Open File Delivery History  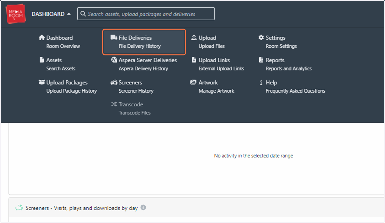click(x=140, y=46)
